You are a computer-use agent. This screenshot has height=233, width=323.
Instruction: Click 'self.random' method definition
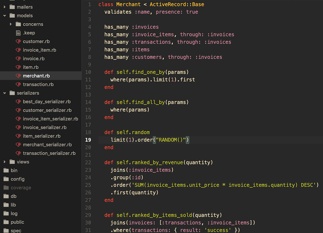tap(133, 132)
